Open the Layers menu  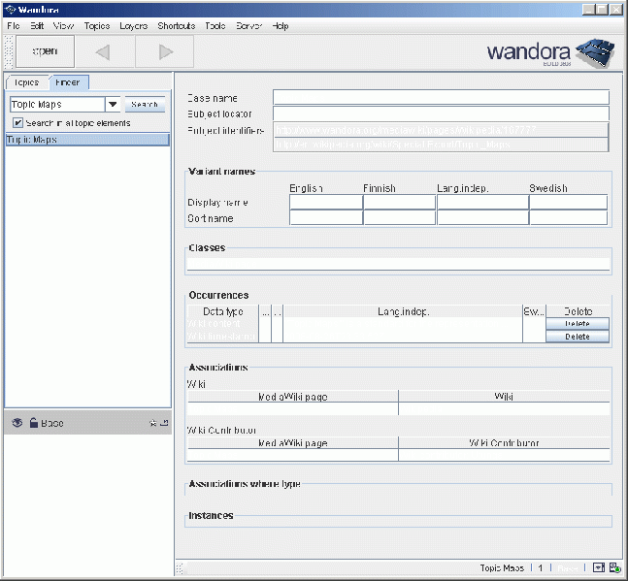134,26
